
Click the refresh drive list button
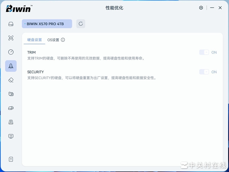pos(81,24)
